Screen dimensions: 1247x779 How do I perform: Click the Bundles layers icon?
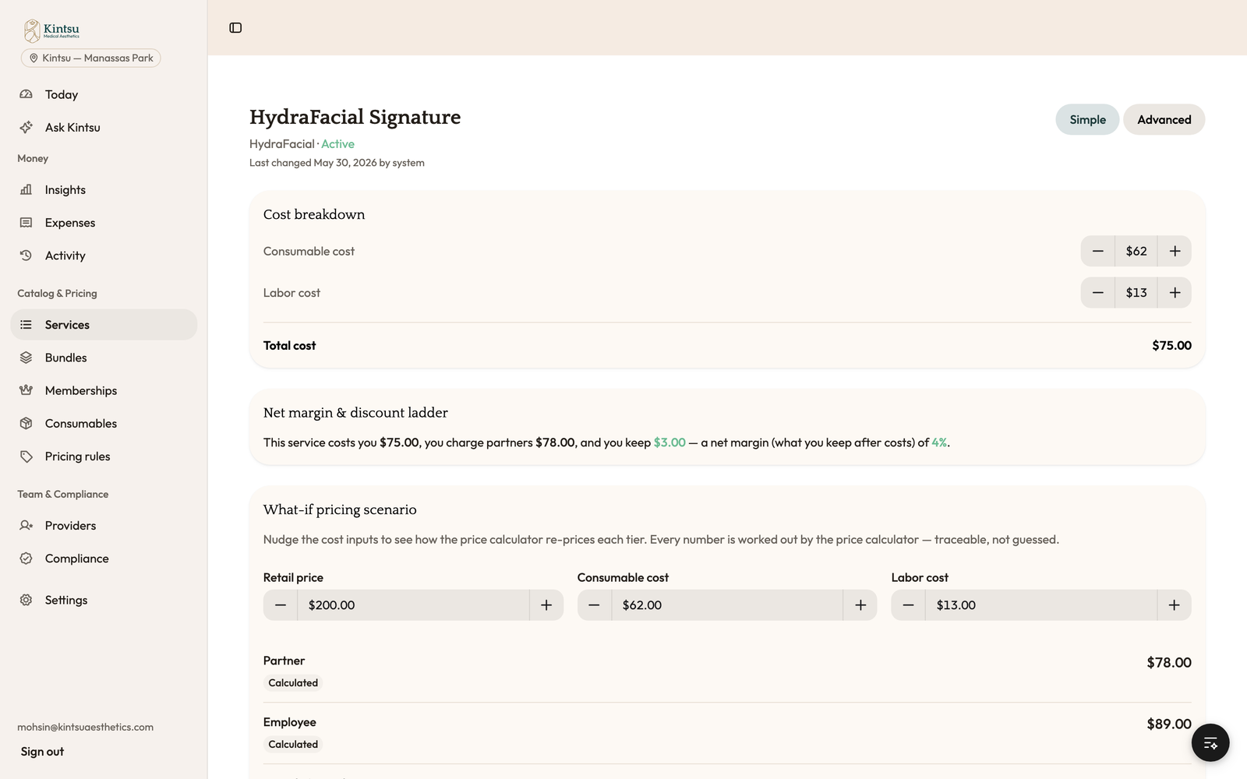click(26, 358)
